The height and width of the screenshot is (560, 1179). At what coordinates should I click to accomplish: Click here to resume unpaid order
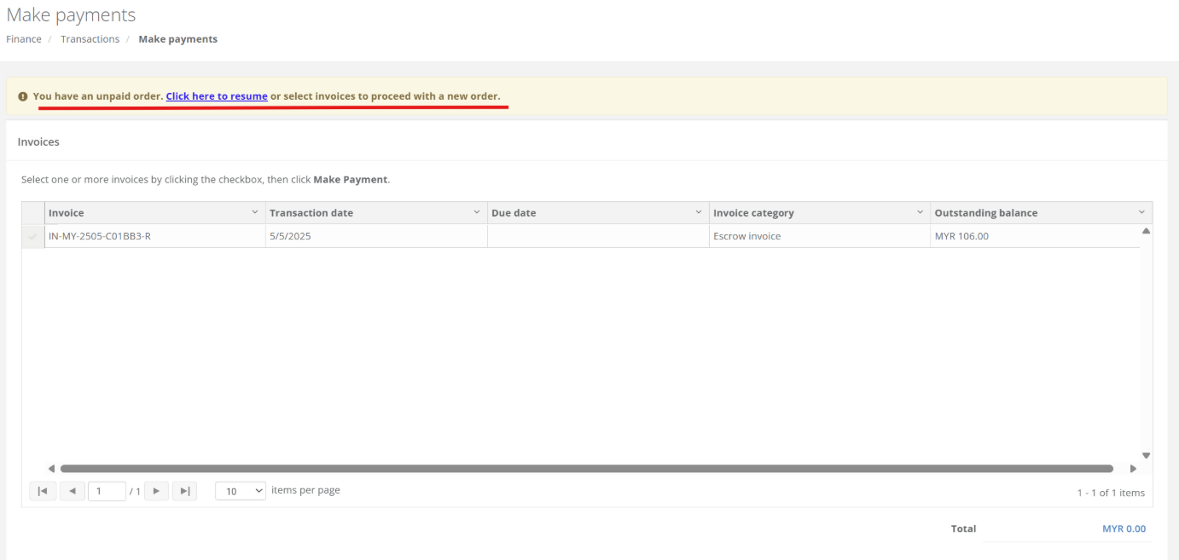coord(217,96)
